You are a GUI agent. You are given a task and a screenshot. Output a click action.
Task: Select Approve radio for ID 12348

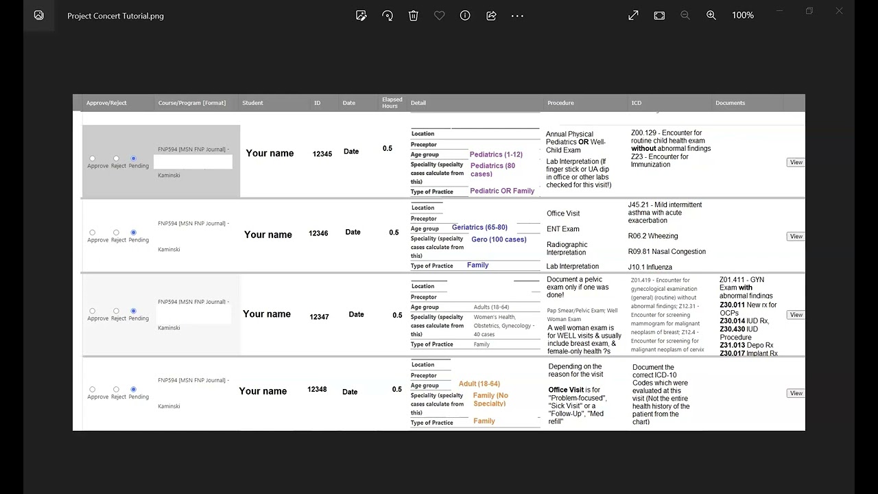[x=93, y=389]
